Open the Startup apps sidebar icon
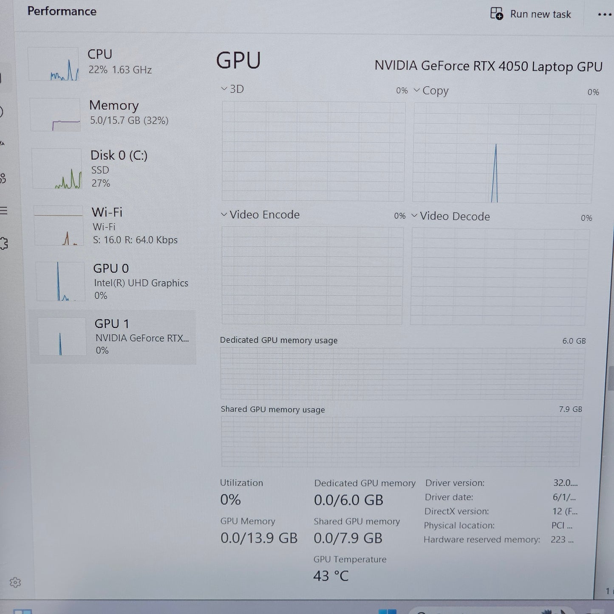This screenshot has height=614, width=614. pos(2,143)
